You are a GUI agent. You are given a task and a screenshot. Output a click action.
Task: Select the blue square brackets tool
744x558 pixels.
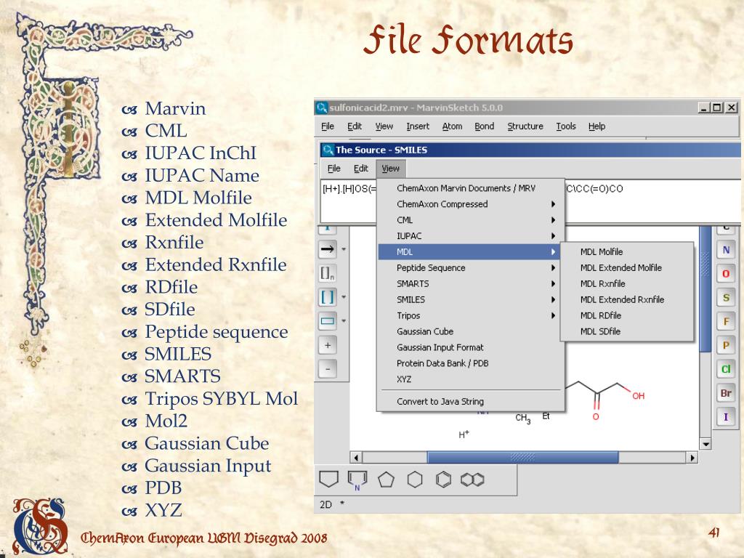click(x=328, y=297)
